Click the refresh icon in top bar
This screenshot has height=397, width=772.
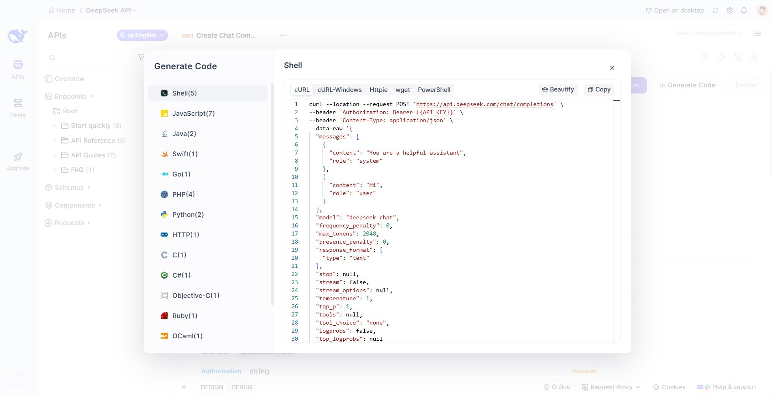[716, 11]
